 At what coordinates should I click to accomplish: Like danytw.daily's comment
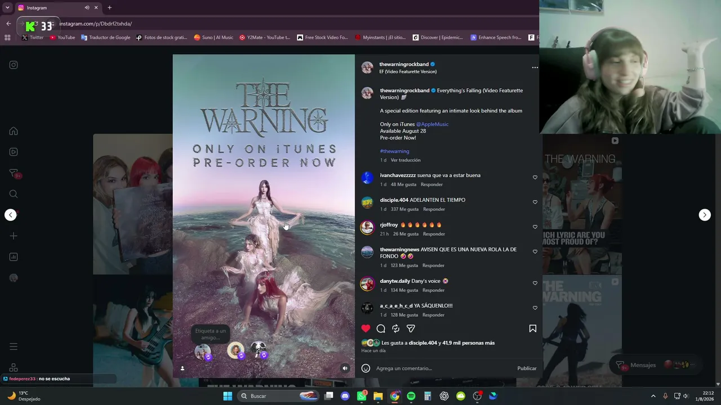pyautogui.click(x=535, y=283)
